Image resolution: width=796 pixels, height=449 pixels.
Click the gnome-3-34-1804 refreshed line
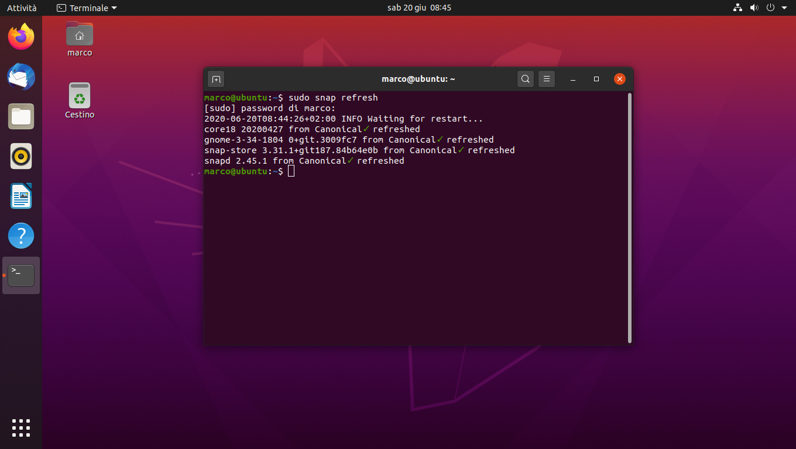tap(349, 140)
